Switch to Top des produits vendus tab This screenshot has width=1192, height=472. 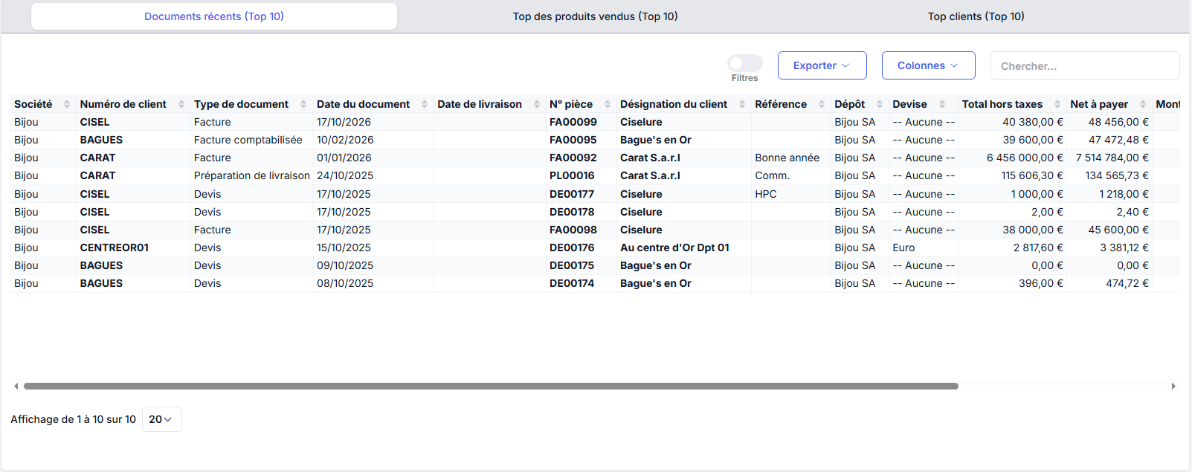coord(595,16)
